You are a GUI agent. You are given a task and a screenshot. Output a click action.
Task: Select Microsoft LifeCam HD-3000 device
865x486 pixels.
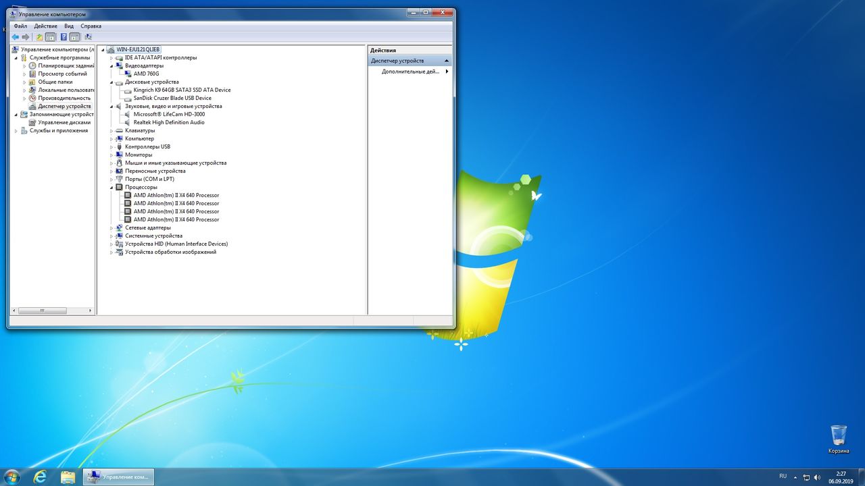pyautogui.click(x=169, y=114)
